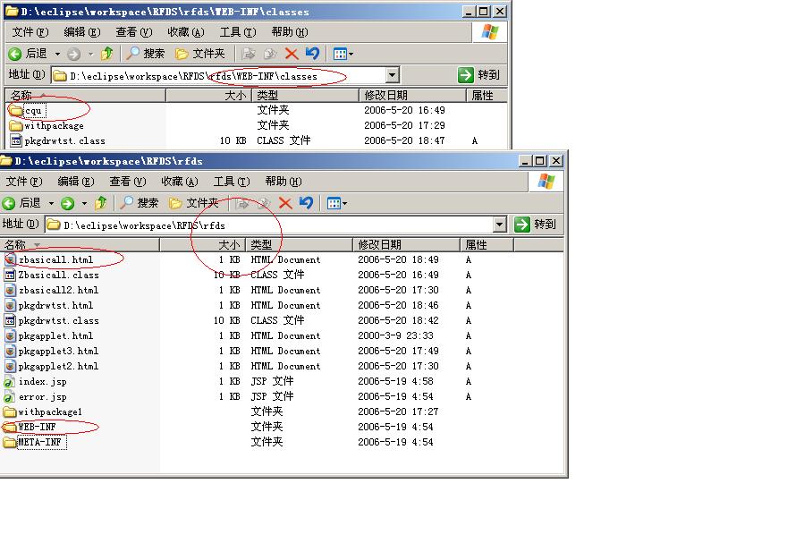The image size is (804, 560).
Task: Sort by 类型 column in rfds window
Action: (x=299, y=244)
